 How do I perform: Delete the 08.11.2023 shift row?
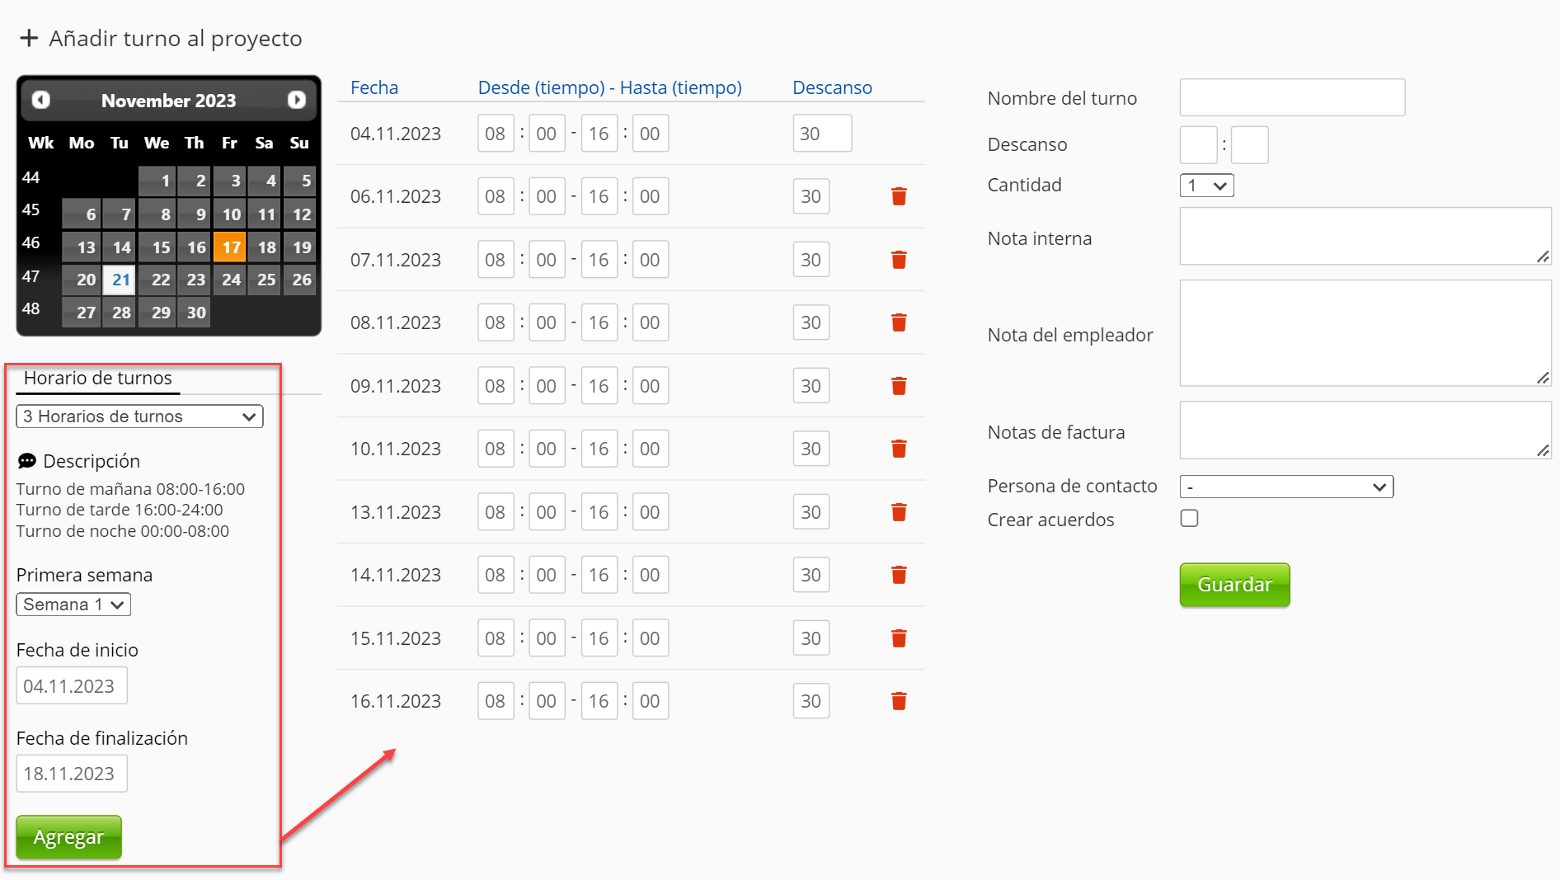[899, 322]
